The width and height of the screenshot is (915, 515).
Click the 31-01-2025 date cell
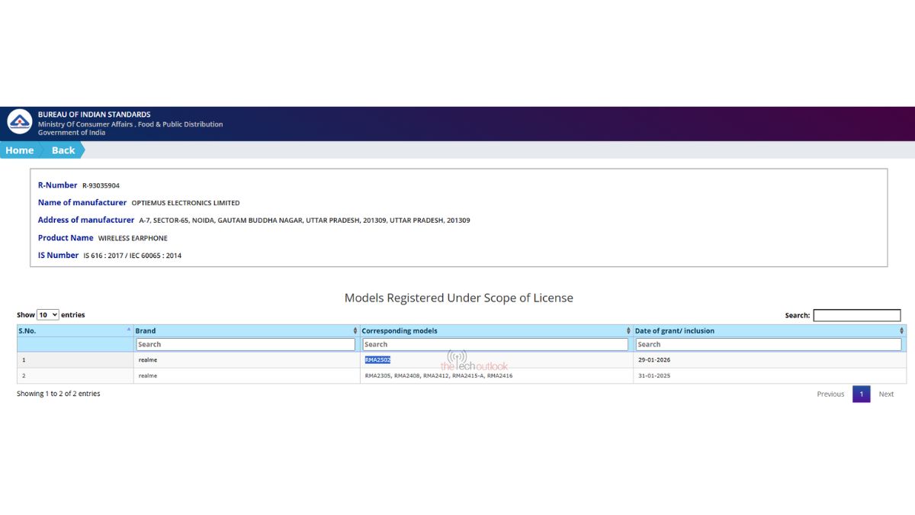[654, 376]
